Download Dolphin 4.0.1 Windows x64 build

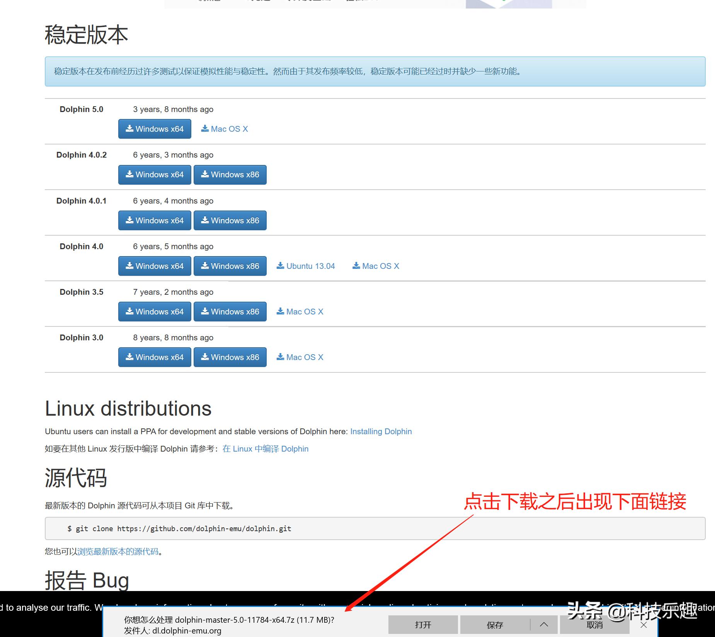coord(154,220)
